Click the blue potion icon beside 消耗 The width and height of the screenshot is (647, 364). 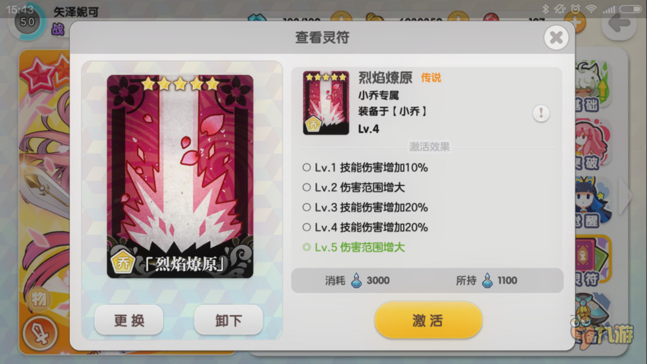pyautogui.click(x=356, y=281)
